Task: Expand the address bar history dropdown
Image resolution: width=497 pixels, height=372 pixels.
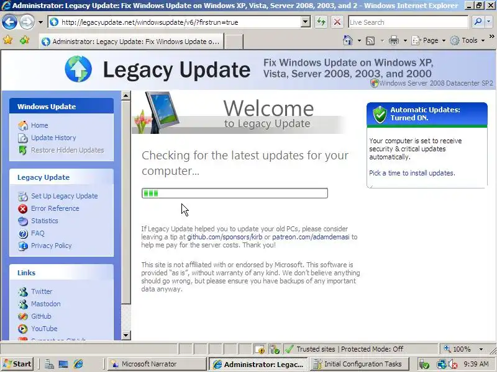Action: click(x=305, y=22)
